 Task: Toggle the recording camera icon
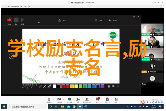(113, 86)
